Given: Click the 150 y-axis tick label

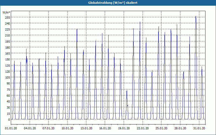Looking at the screenshot, I should pos(8,59).
